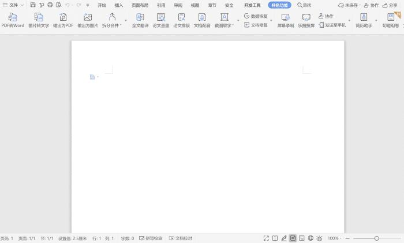The width and height of the screenshot is (404, 243).
Task: Expand the 100% zoom level dropdown
Action: pos(335,238)
